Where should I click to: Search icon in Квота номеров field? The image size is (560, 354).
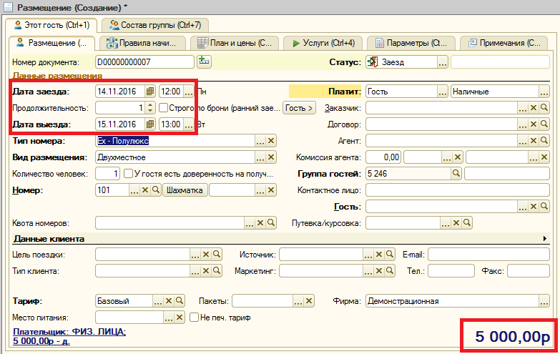click(271, 223)
